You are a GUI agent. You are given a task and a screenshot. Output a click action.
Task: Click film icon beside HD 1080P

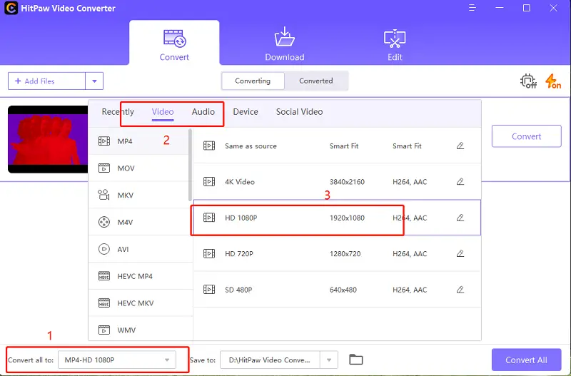click(x=209, y=218)
